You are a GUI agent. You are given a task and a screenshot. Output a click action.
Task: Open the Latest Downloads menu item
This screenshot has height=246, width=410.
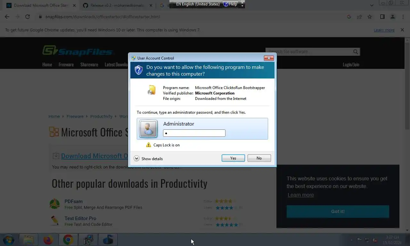[116, 64]
